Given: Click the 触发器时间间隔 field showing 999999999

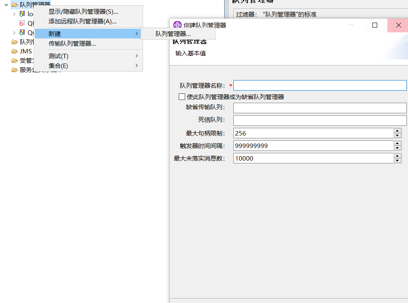Looking at the screenshot, I should pos(313,146).
